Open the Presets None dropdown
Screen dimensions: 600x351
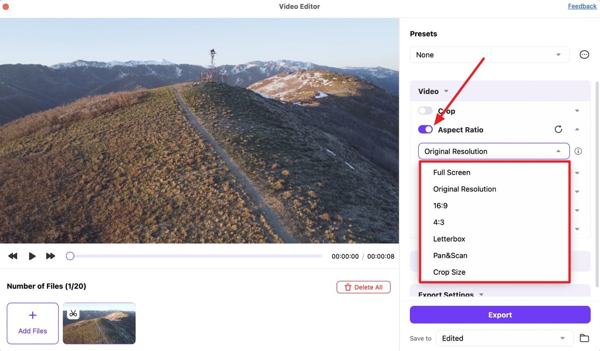489,55
